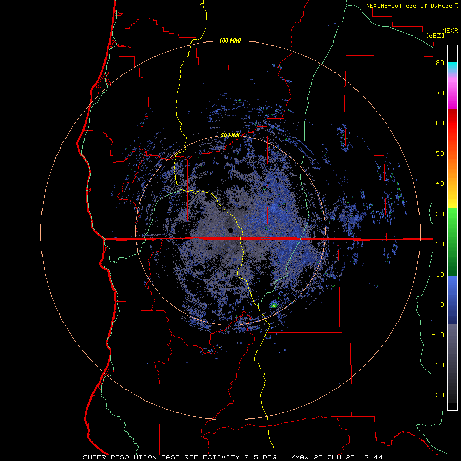The width and height of the screenshot is (461, 461).
Task: Click the 30 dBZ scale value
Action: click(x=440, y=214)
